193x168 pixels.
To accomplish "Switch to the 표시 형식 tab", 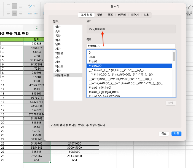I will (86, 15).
